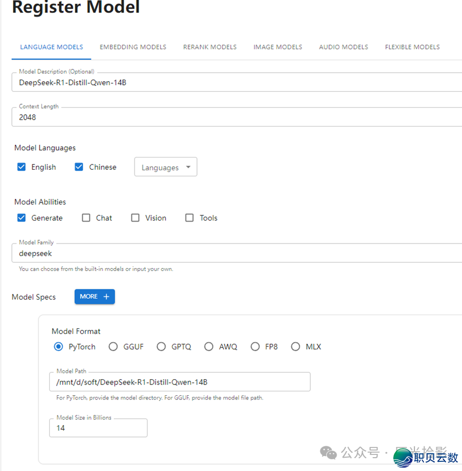Click the Model Family field
Image resolution: width=462 pixels, height=471 pixels.
(x=237, y=253)
